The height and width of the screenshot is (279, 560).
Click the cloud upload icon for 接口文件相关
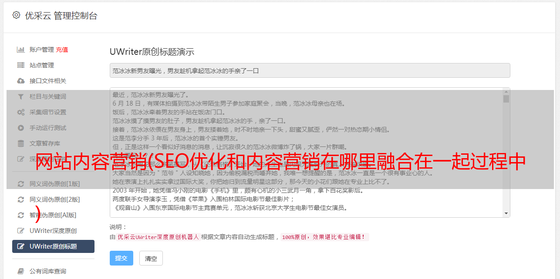[x=20, y=81]
